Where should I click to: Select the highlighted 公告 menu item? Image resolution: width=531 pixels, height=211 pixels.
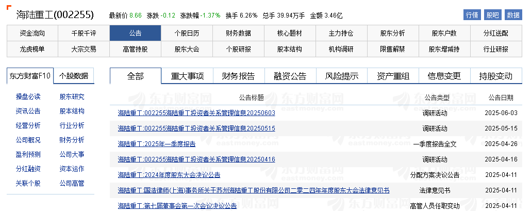point(135,33)
